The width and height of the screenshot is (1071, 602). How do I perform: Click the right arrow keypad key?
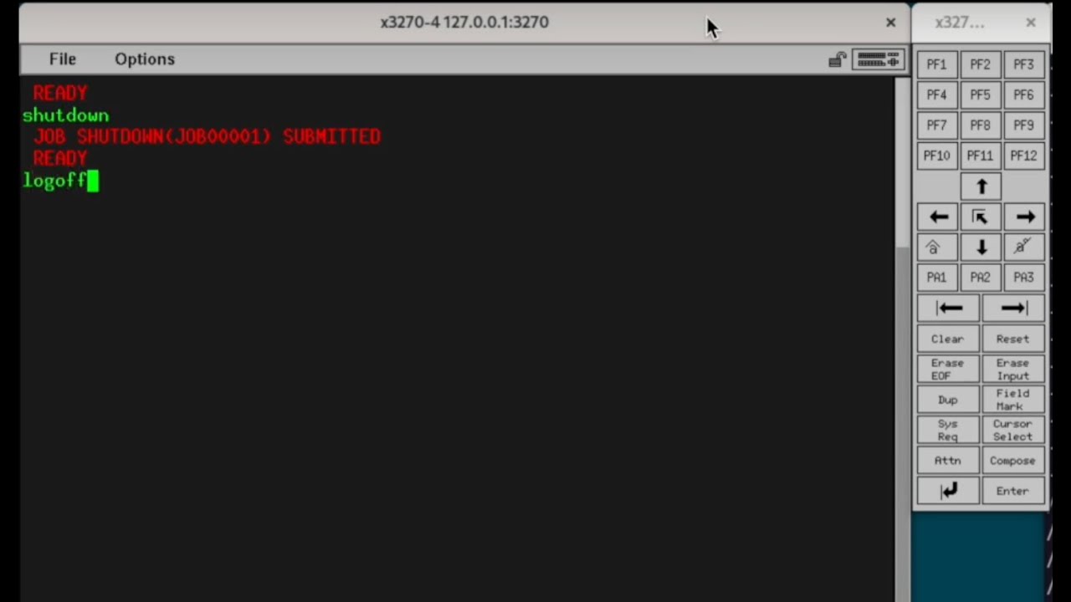pyautogui.click(x=1024, y=217)
